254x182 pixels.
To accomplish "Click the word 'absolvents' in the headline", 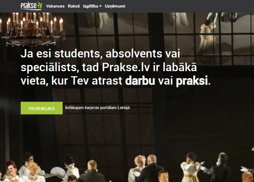I will tap(134, 53).
